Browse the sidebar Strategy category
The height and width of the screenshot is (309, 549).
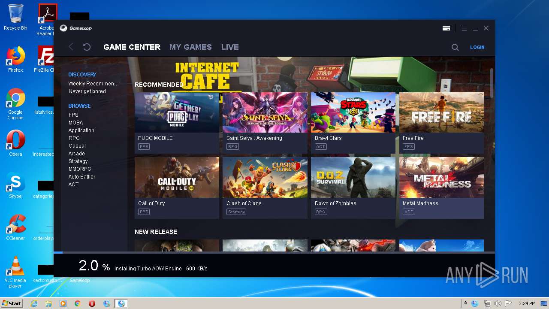pos(78,161)
